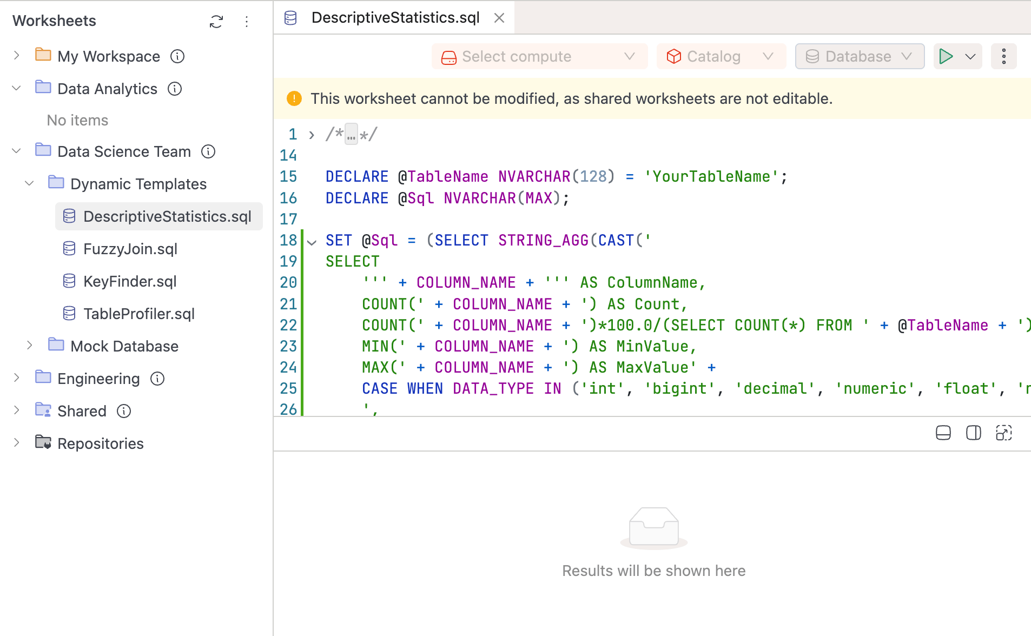Collapse the Dynamic Templates folder

point(30,183)
